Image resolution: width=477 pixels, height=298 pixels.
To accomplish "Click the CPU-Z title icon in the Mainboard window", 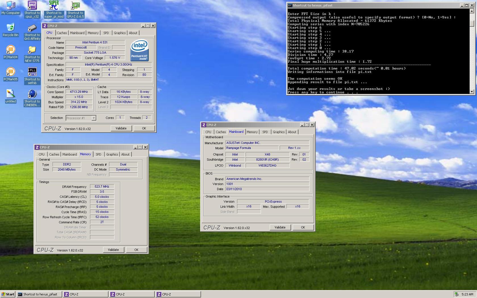I will pyautogui.click(x=204, y=125).
